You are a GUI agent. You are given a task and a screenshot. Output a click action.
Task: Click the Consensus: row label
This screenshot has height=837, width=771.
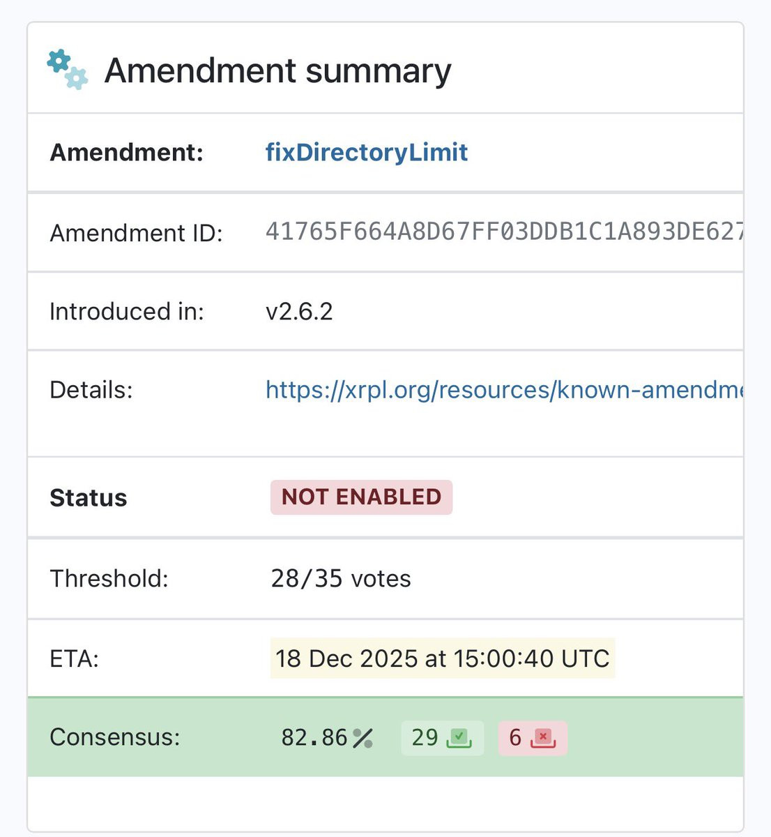click(x=115, y=737)
